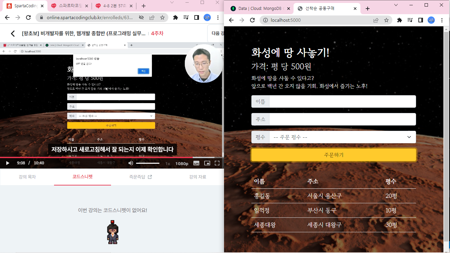Open side panel in right Chrome window
The width and height of the screenshot is (450, 253).
(x=421, y=20)
